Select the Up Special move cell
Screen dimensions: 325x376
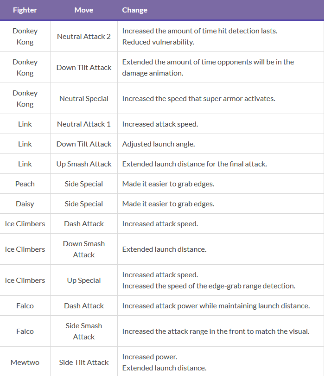84,280
